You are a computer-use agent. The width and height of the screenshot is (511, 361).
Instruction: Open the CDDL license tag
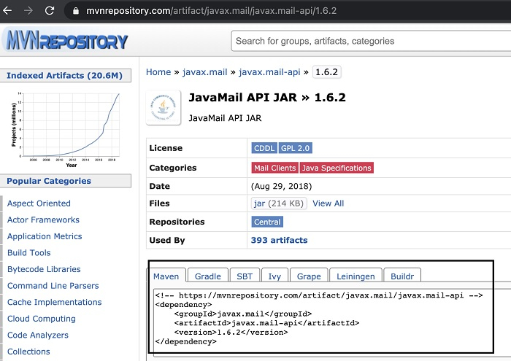pyautogui.click(x=264, y=148)
